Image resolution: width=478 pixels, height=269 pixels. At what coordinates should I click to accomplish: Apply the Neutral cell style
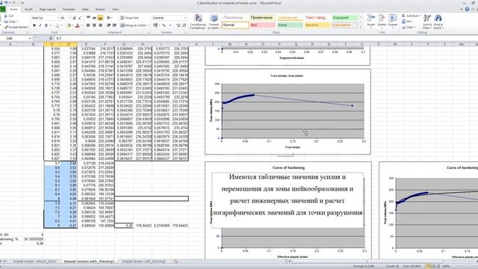317,25
